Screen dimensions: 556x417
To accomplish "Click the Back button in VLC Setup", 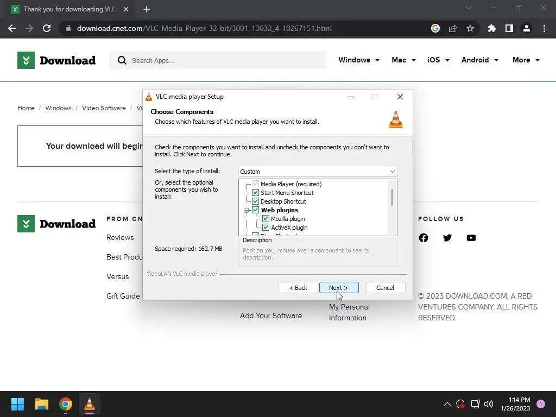I will (298, 288).
